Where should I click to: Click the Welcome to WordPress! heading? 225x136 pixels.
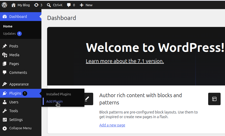pyautogui.click(x=155, y=48)
